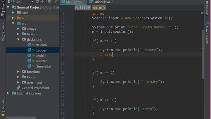The image size is (211, 119).
Task: Collapse the General Project root node
Action: point(8,7)
